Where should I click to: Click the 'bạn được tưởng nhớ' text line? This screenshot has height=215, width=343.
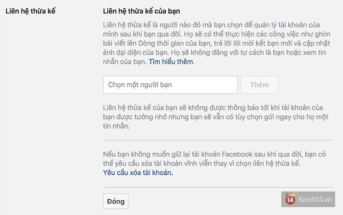[216, 117]
